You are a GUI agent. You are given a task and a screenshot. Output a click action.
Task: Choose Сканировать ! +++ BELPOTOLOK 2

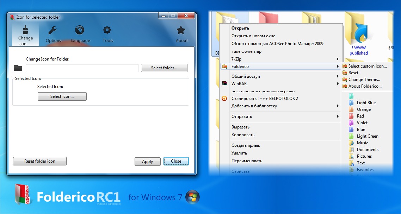(281, 98)
